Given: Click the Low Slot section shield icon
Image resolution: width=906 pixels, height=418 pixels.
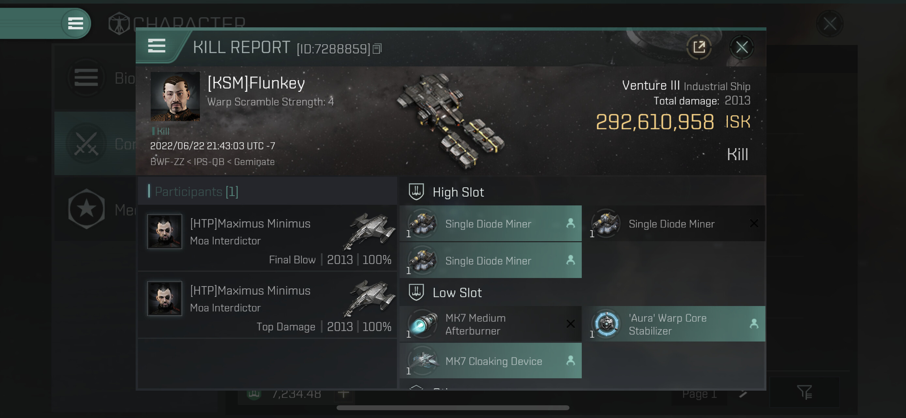Looking at the screenshot, I should coord(416,292).
